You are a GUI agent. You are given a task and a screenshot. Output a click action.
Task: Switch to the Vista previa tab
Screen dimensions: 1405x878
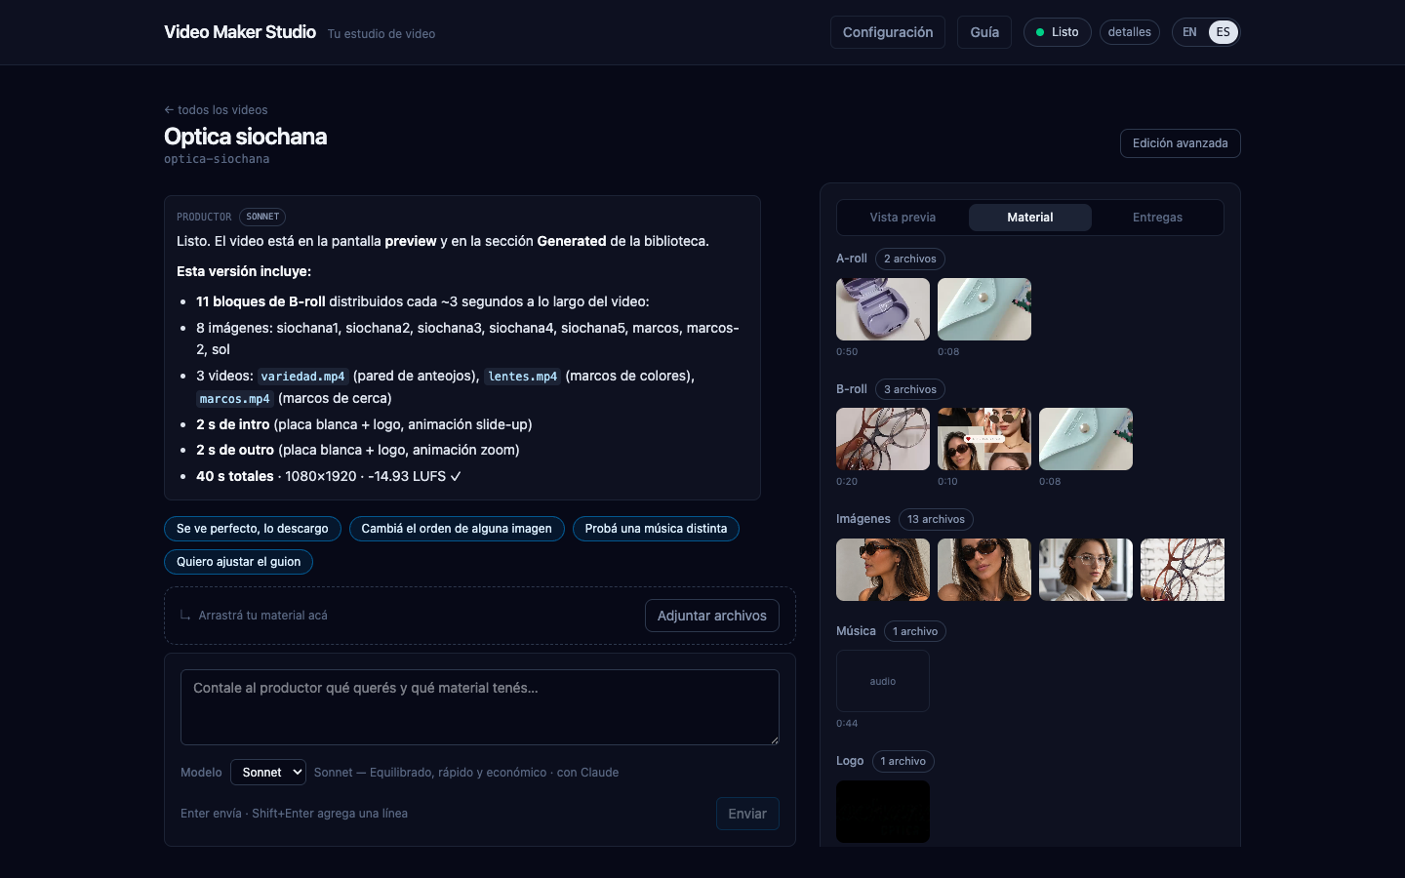pos(903,218)
